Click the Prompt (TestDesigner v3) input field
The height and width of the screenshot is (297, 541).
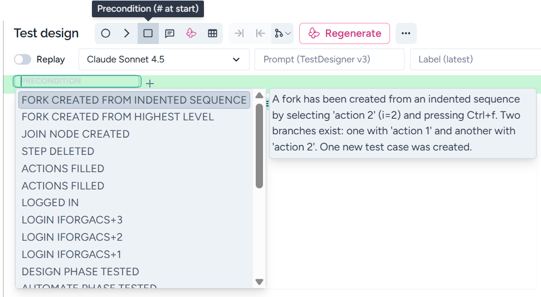(329, 59)
